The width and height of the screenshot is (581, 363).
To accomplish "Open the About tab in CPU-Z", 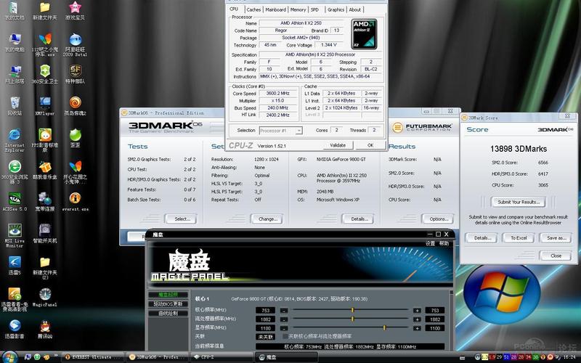I will click(x=354, y=9).
